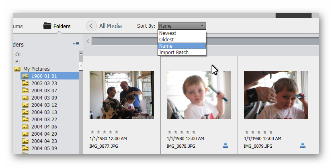Select the IMG_0877.JPG thumbnail
The height and width of the screenshot is (167, 332).
[x=121, y=95]
